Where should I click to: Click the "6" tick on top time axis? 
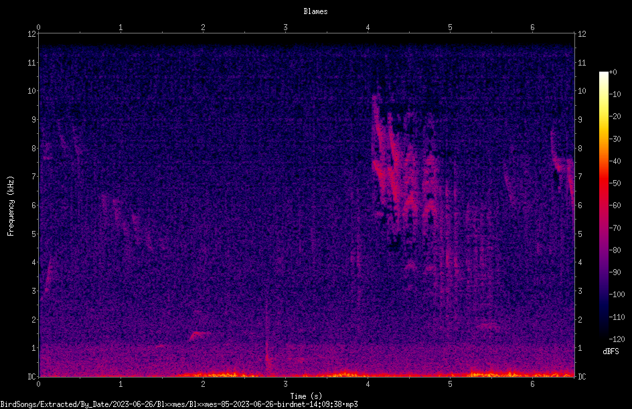point(532,27)
